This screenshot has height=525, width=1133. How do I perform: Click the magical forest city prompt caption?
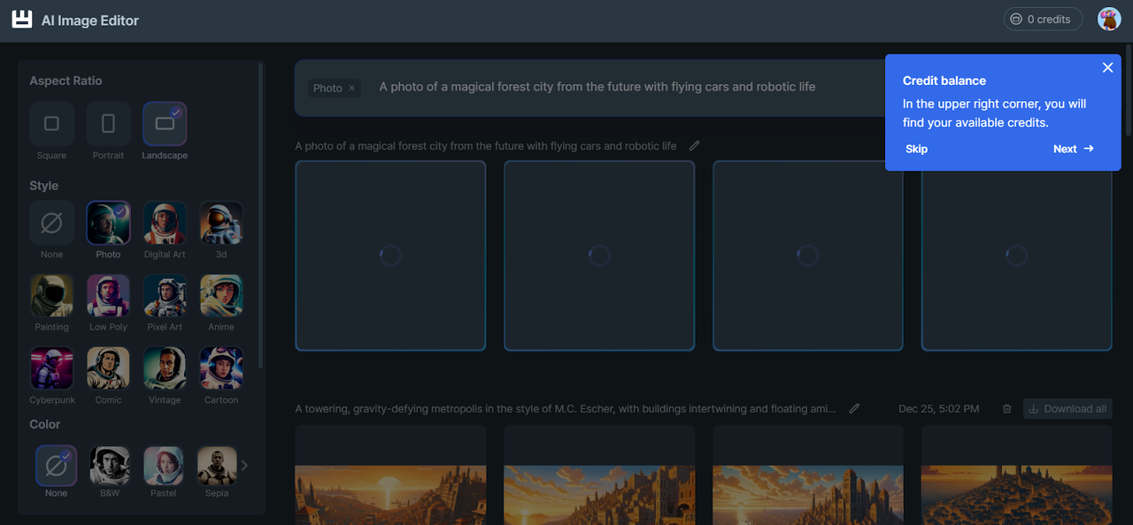pyautogui.click(x=486, y=146)
